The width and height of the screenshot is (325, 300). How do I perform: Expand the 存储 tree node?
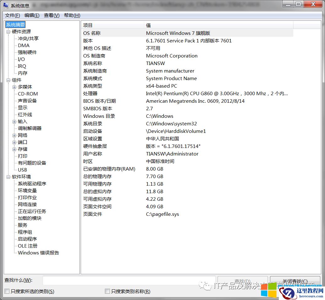pyautogui.click(x=14, y=149)
